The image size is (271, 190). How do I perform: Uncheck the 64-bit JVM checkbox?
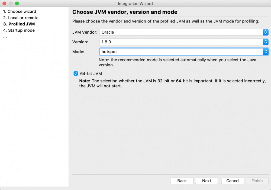[x=76, y=73]
